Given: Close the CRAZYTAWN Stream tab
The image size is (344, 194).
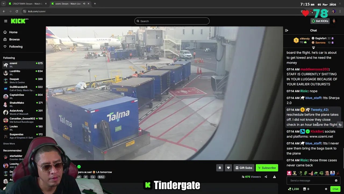Looking at the screenshot, I should click(x=46, y=4).
